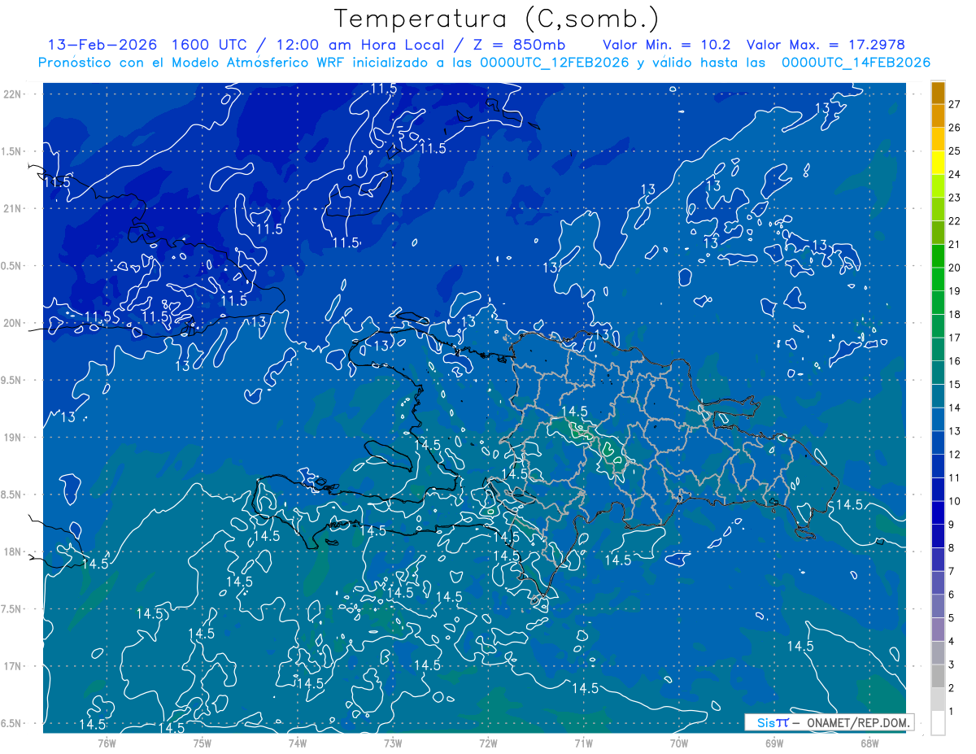Viewport: 976px width, 754px height.
Task: Click the '19N' latitude label
Action: coord(14,437)
